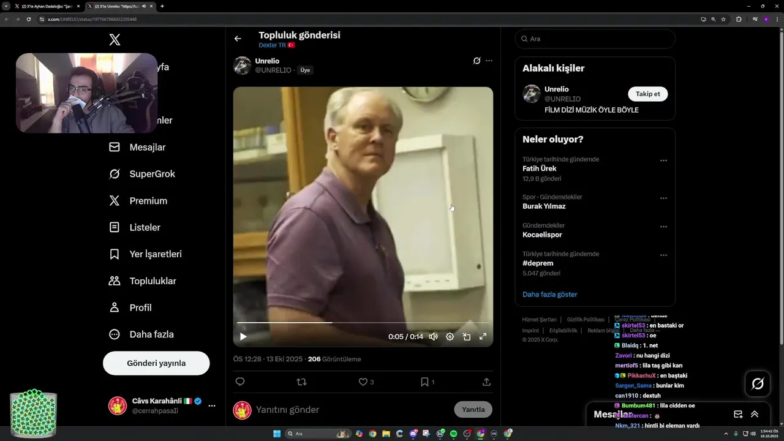
Task: Toggle picture-in-picture on the video
Action: pos(466,336)
